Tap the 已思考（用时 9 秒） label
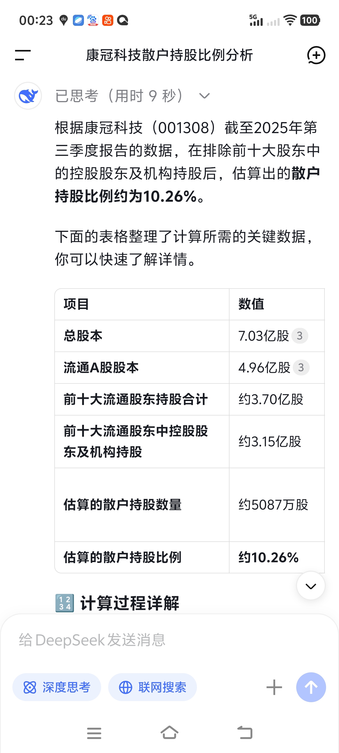The image size is (339, 753). tap(119, 96)
